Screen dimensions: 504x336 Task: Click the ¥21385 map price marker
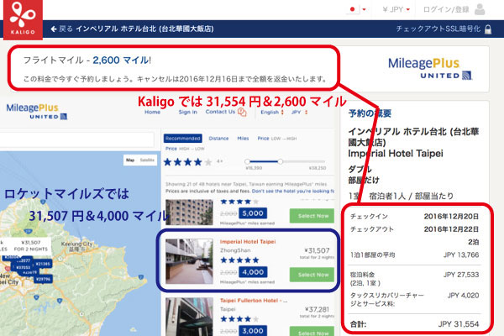(x=43, y=264)
